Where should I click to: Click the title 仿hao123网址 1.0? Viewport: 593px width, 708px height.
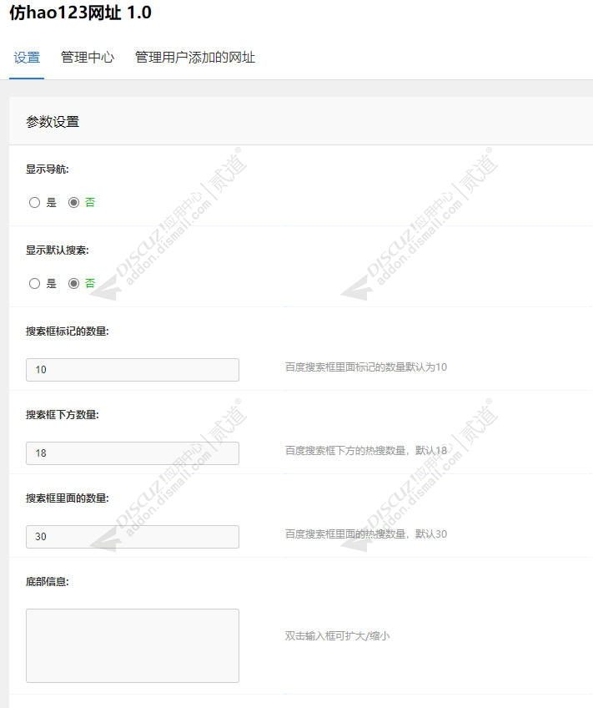[x=80, y=13]
